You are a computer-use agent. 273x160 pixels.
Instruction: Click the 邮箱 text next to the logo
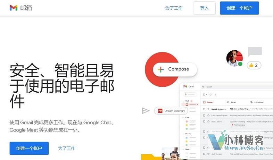(26, 8)
